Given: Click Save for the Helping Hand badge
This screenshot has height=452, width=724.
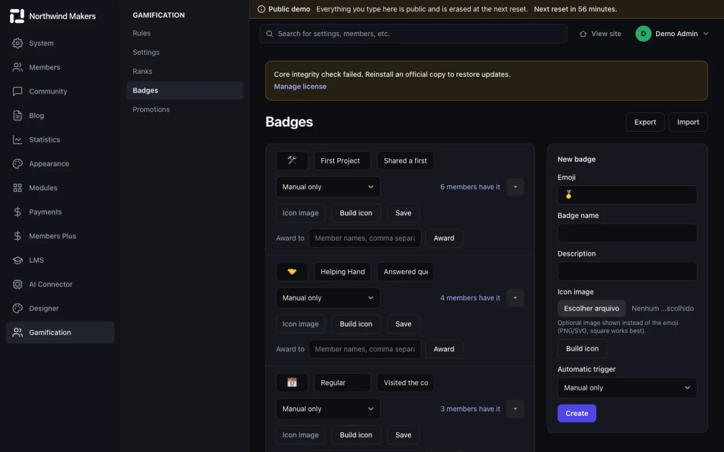Looking at the screenshot, I should click(x=403, y=324).
